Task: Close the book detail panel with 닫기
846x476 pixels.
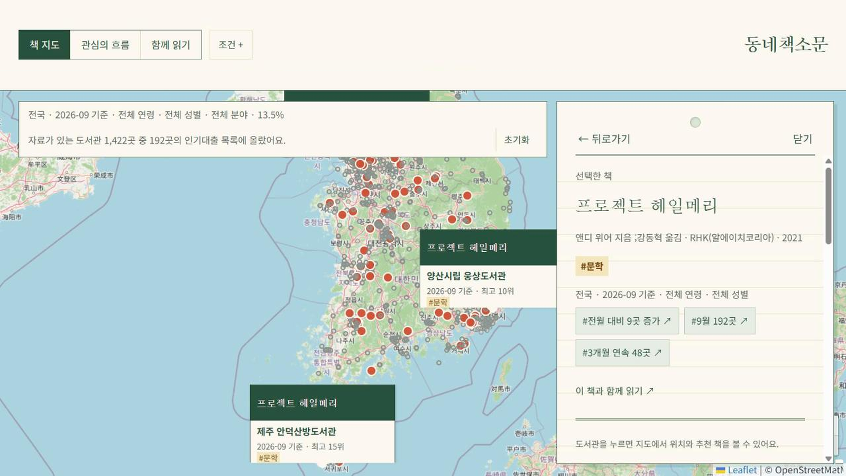Action: tap(802, 139)
